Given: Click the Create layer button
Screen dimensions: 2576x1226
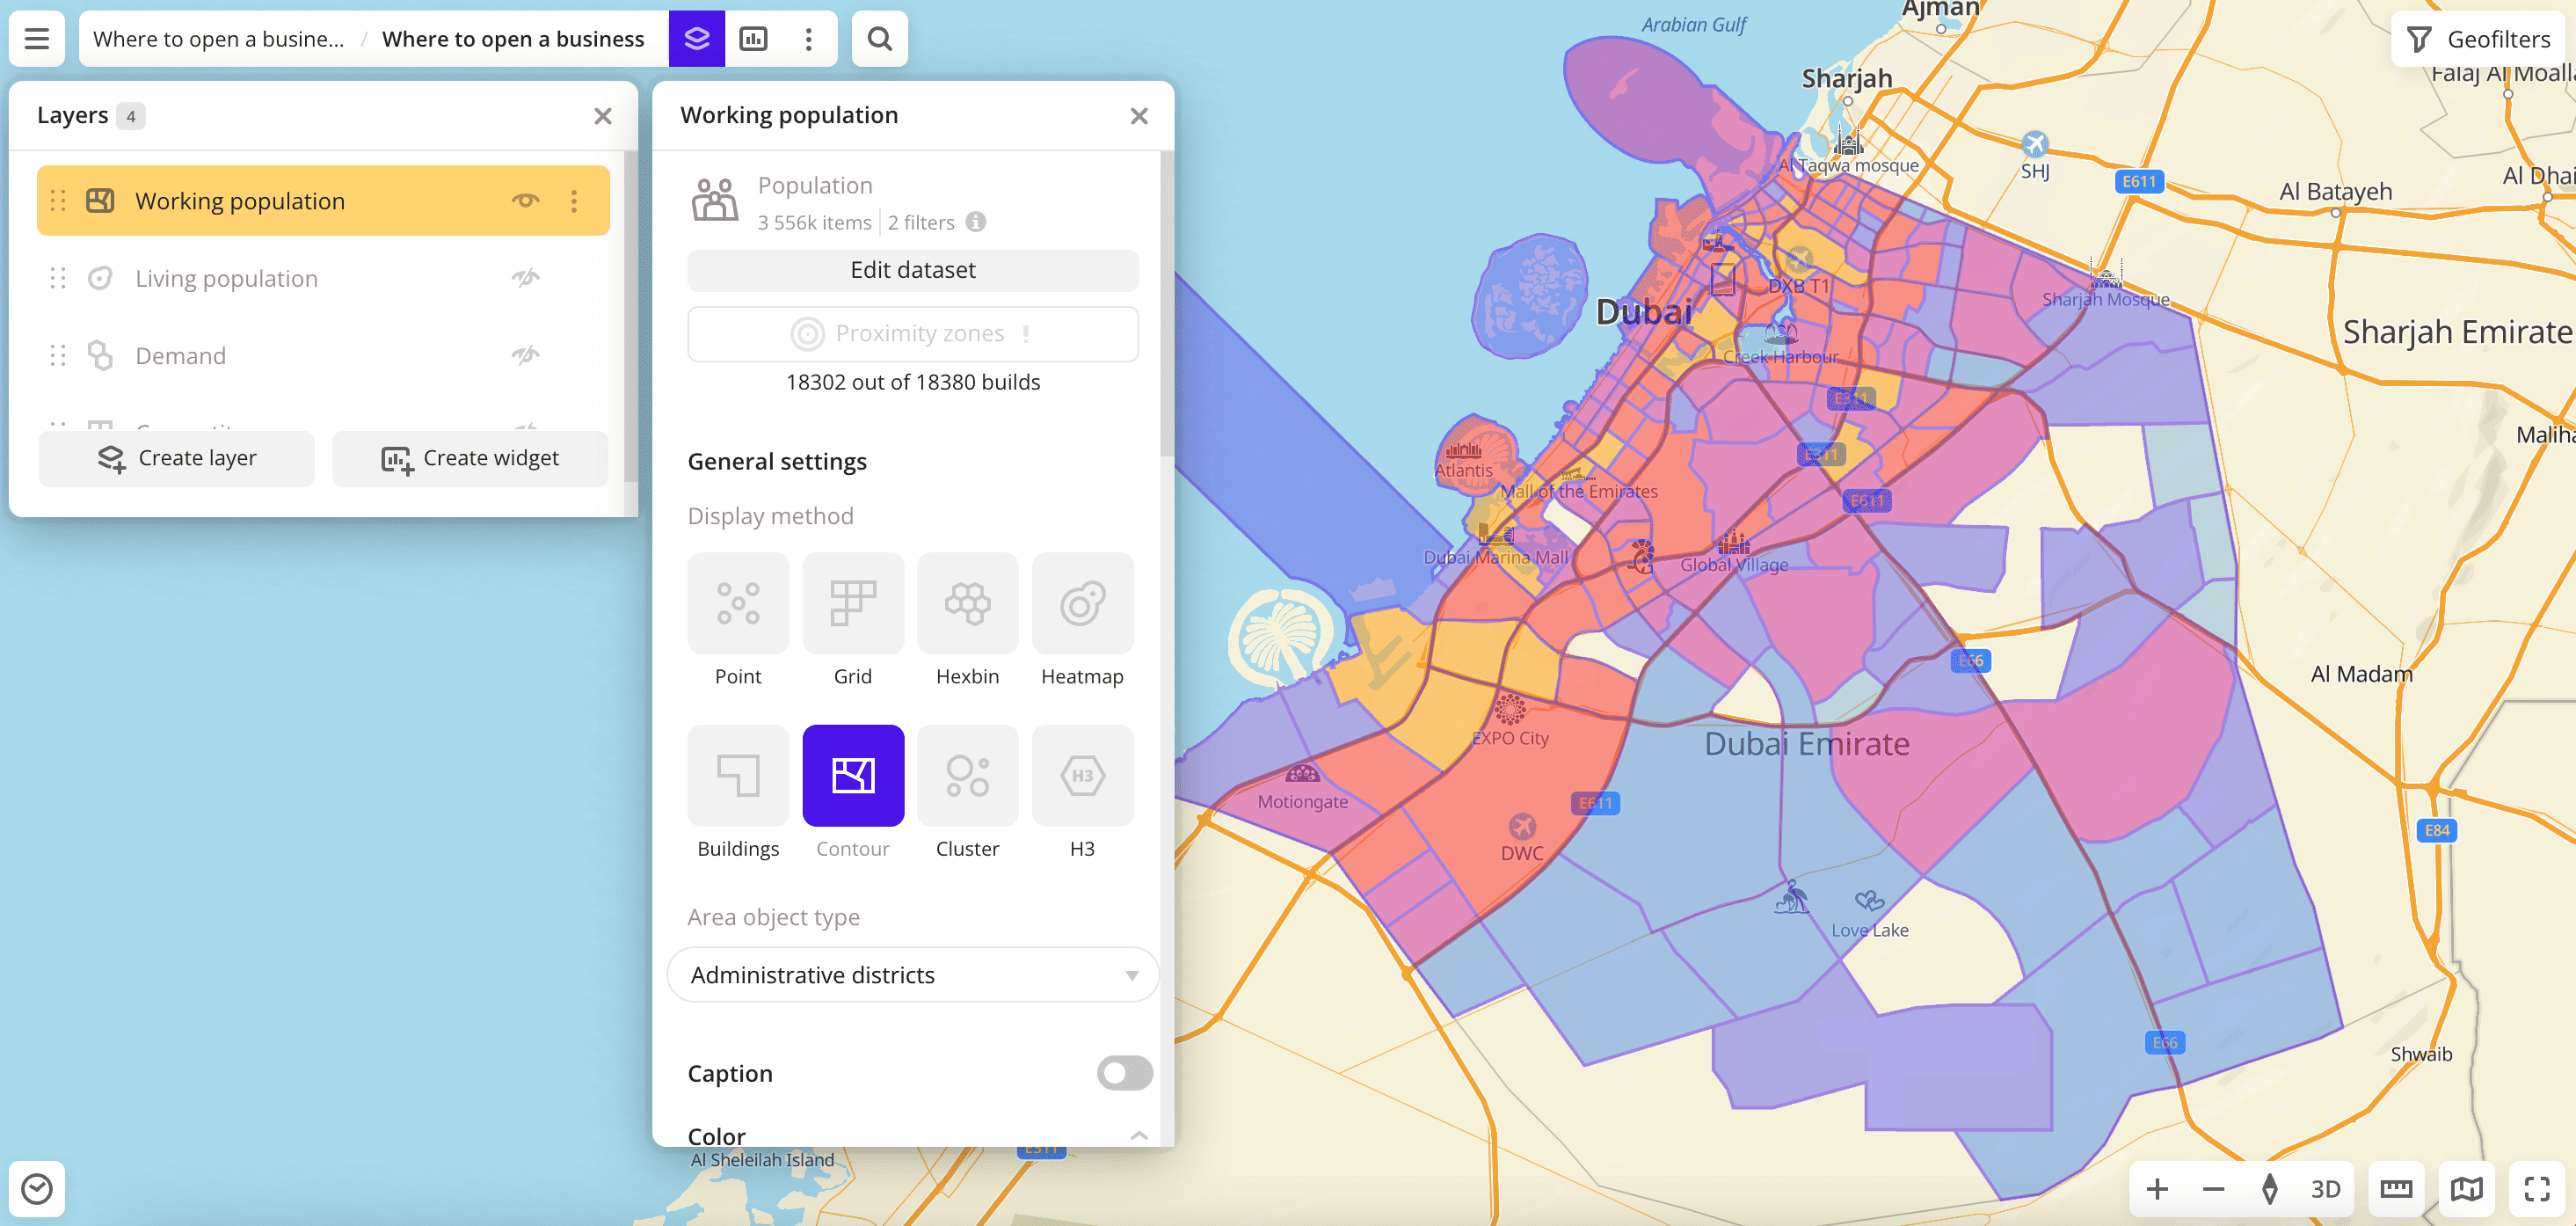Looking at the screenshot, I should coord(177,458).
